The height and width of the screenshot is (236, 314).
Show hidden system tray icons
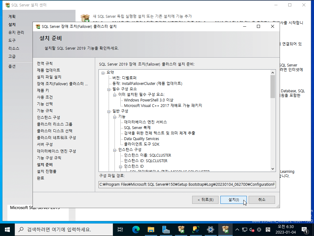tap(237, 230)
